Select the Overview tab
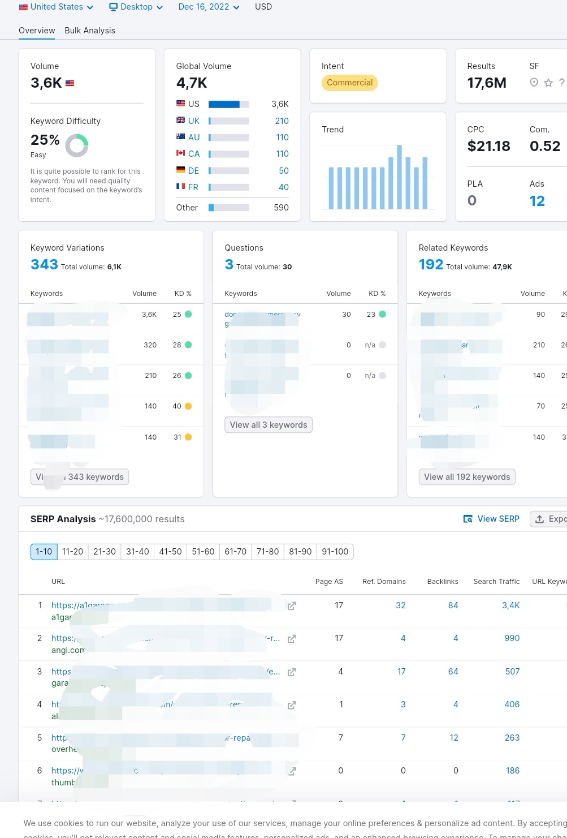 [x=37, y=31]
